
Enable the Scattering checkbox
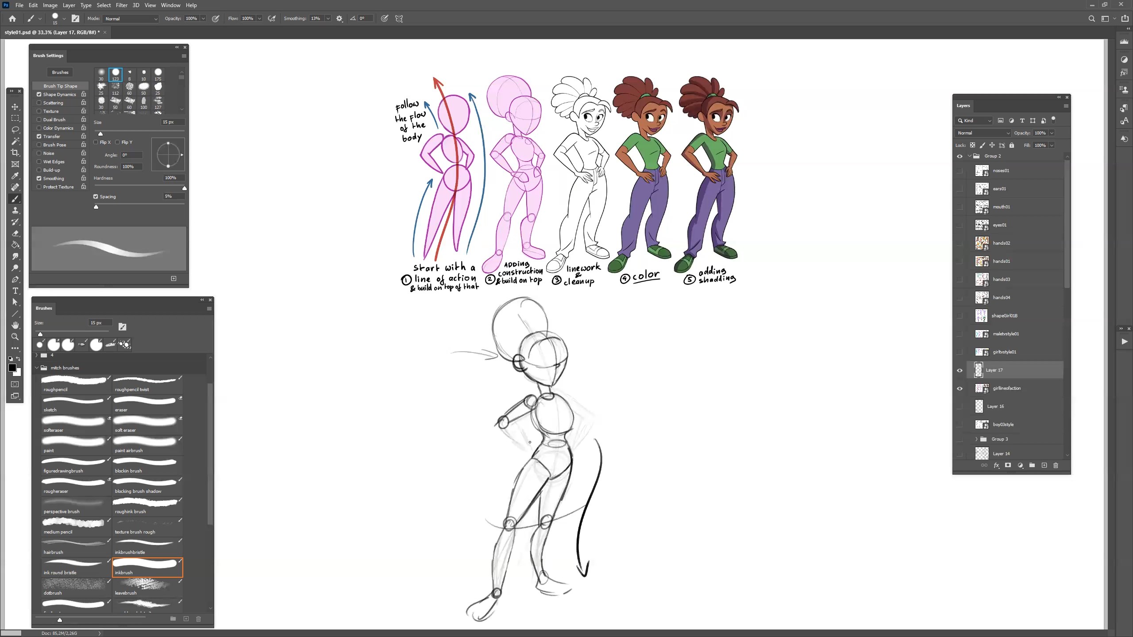[x=39, y=103]
